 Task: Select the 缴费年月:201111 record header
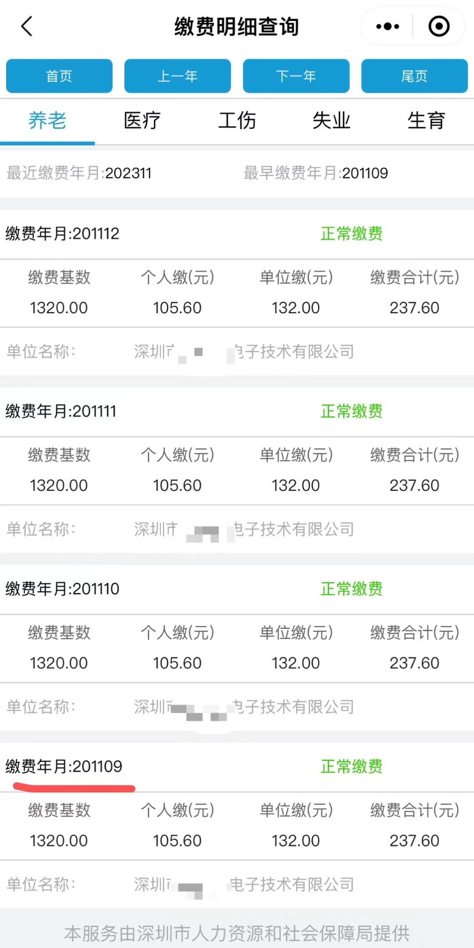[61, 411]
